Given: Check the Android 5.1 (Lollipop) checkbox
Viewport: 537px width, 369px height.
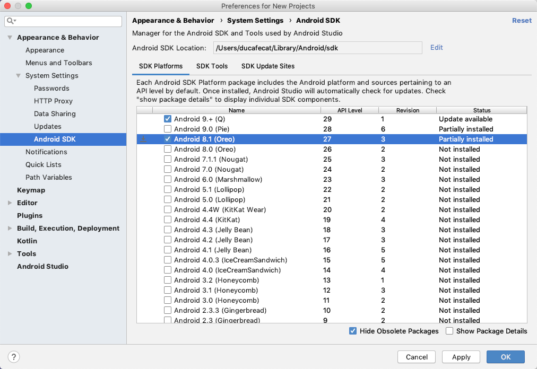Looking at the screenshot, I should [x=168, y=190].
